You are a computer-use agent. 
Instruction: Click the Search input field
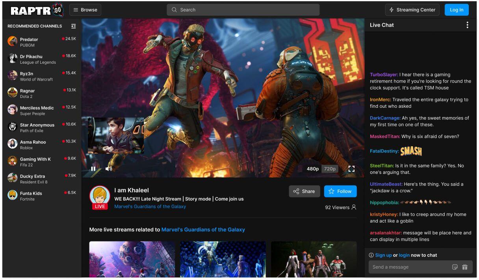pyautogui.click(x=243, y=10)
